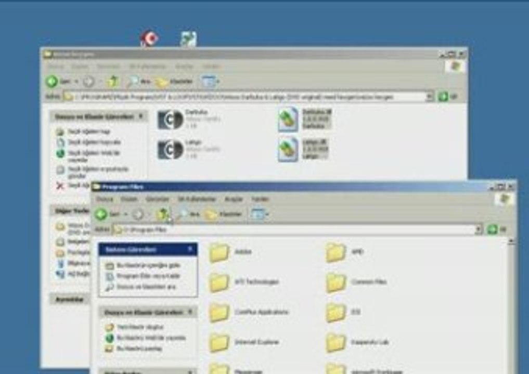529x374 pixels.
Task: Open the Dosya menu in Program Files window
Action: (104, 199)
